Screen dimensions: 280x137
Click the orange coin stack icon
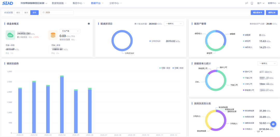coord(53,35)
